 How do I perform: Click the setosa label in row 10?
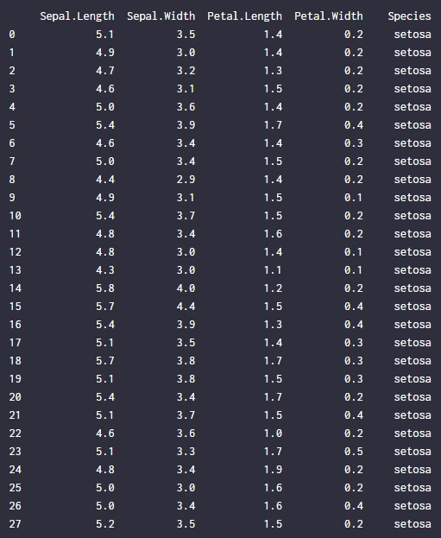413,216
